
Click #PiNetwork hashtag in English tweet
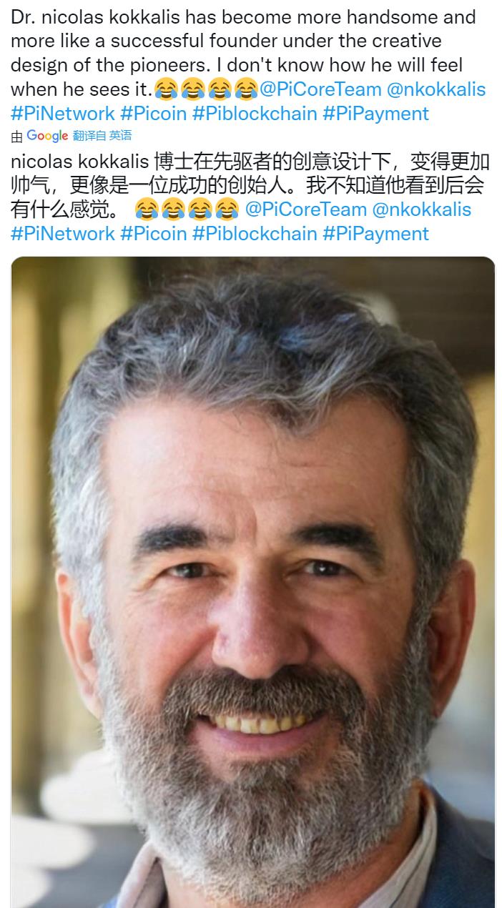point(63,113)
